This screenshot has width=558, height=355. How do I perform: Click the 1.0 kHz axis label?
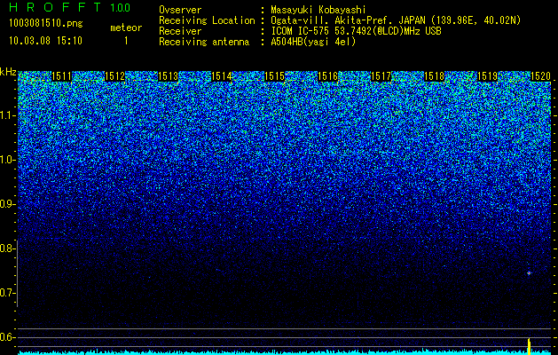click(x=8, y=160)
